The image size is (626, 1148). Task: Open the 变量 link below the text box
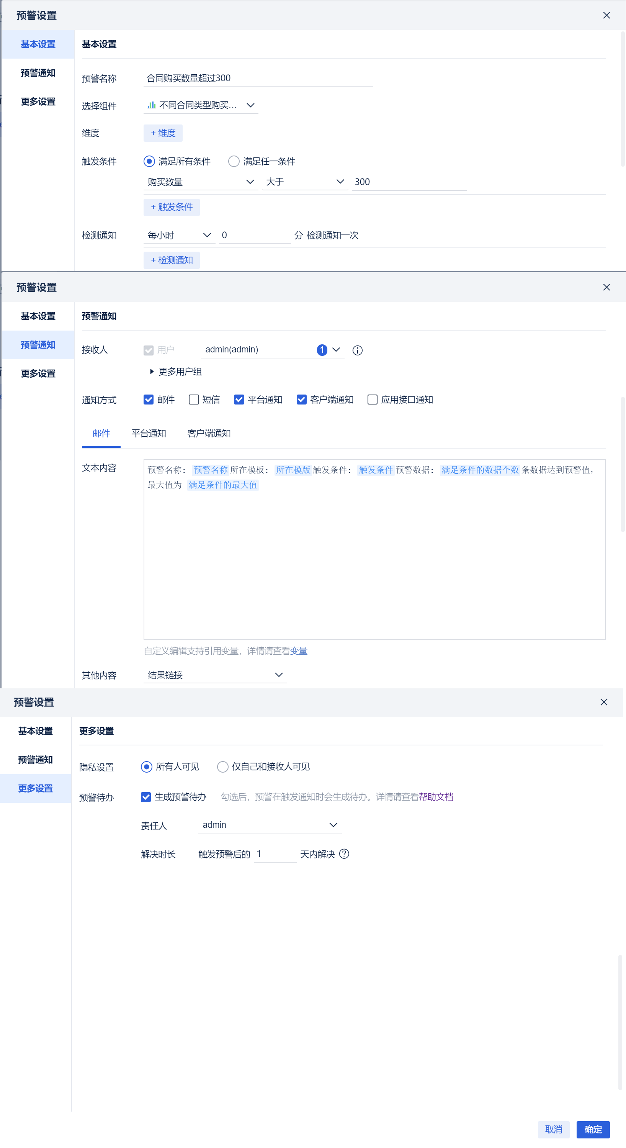(299, 651)
